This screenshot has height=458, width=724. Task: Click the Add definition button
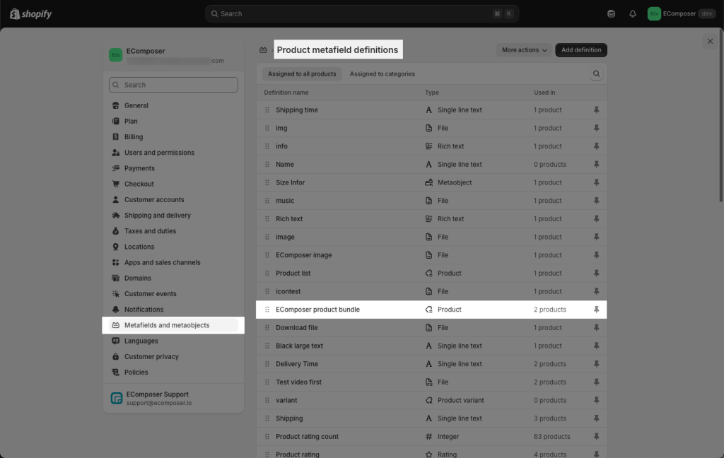[x=581, y=50]
